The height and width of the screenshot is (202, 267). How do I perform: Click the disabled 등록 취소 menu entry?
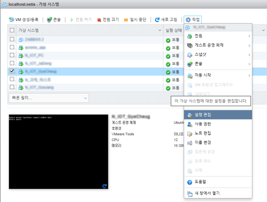(218, 161)
